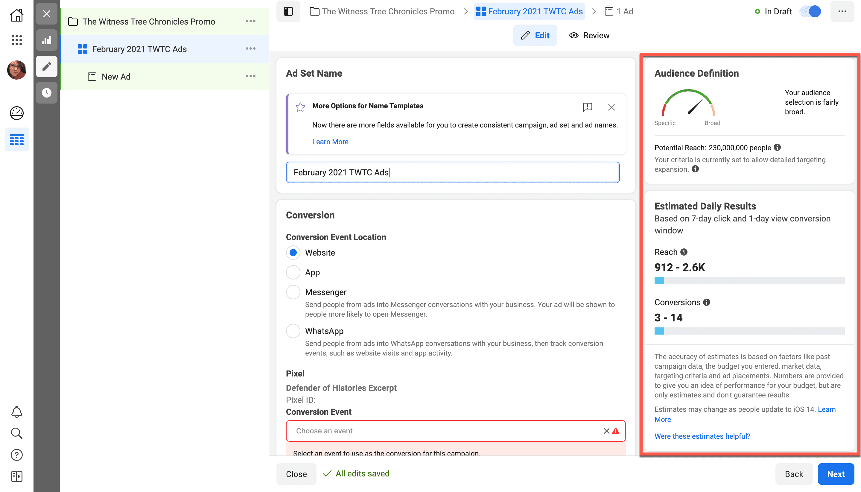Screen dimensions: 861x492
Task: Select the Messenger radio option
Action: pyautogui.click(x=293, y=292)
